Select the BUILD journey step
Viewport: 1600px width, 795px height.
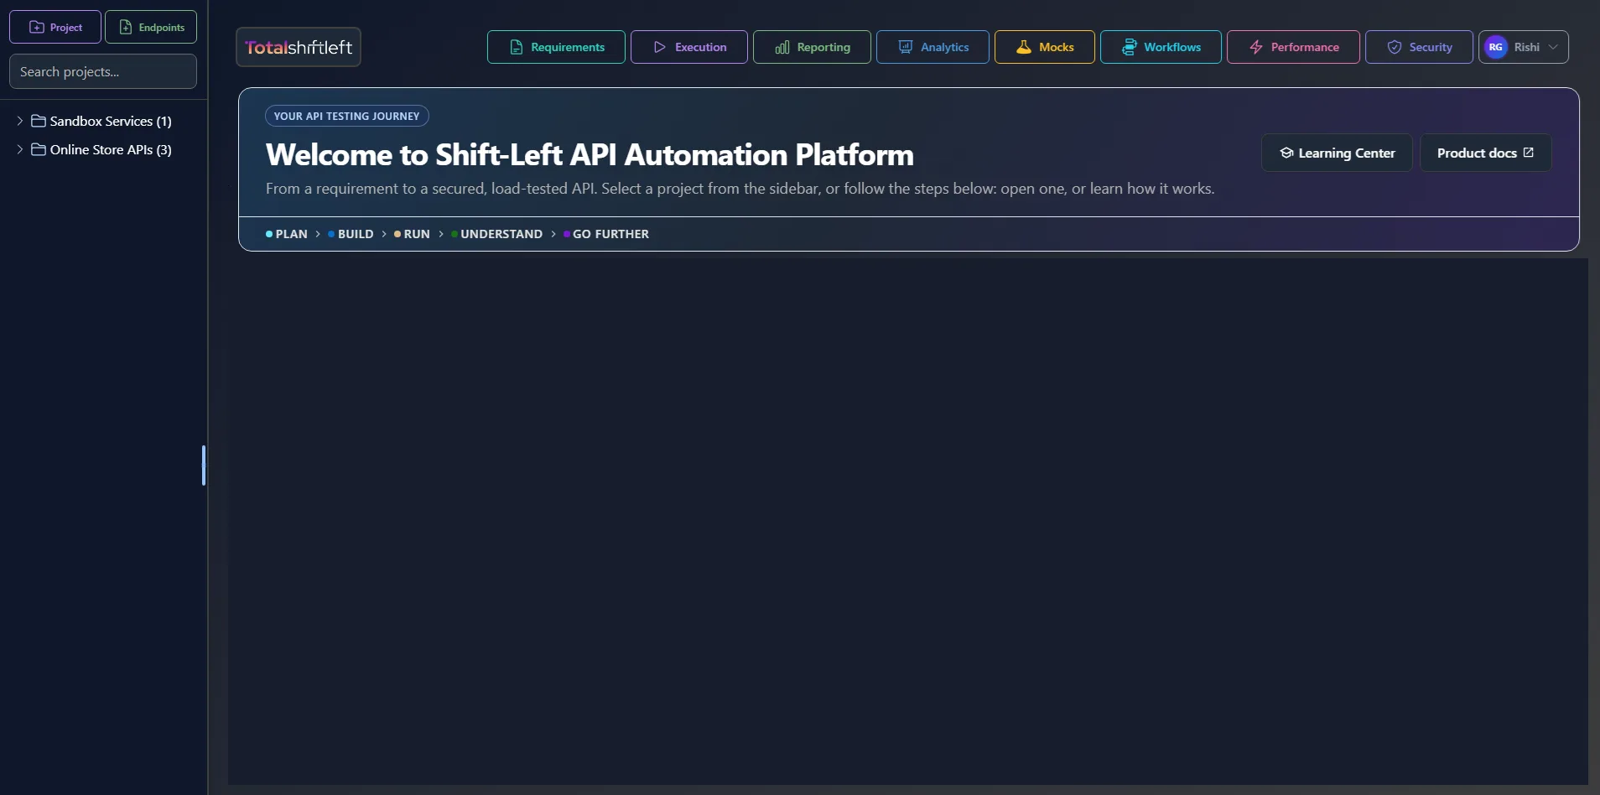[x=351, y=234]
